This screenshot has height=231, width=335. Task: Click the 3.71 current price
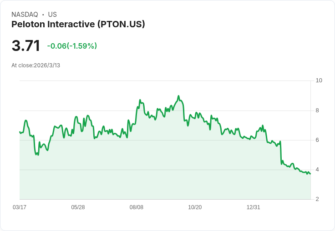pyautogui.click(x=26, y=46)
